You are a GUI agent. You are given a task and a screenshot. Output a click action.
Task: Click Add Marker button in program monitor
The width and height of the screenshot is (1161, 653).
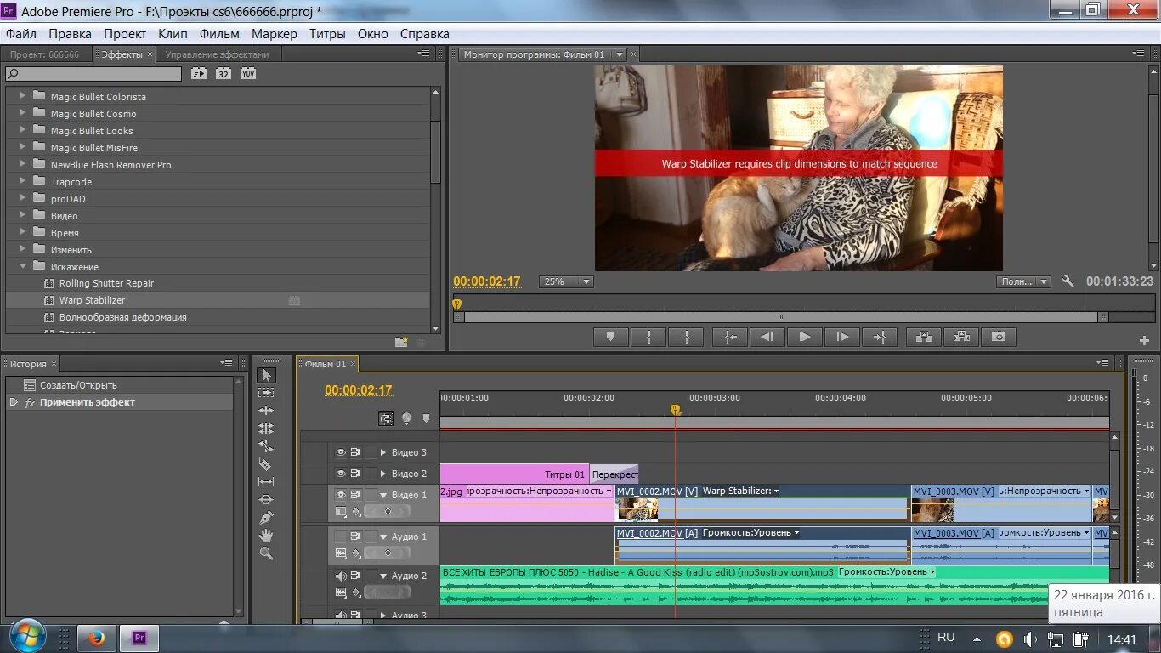tap(610, 337)
